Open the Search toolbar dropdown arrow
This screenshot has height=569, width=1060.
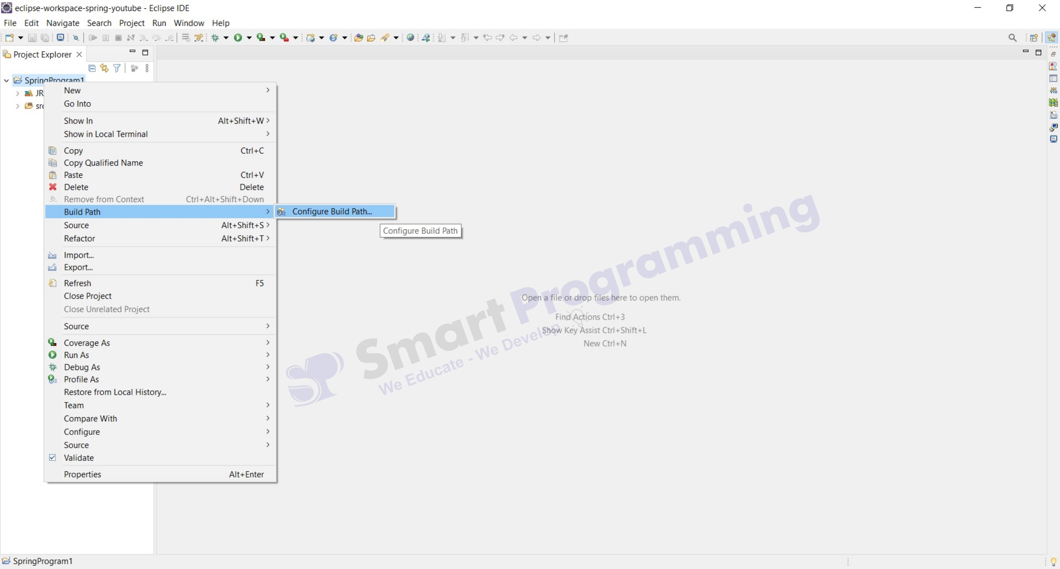(x=396, y=38)
